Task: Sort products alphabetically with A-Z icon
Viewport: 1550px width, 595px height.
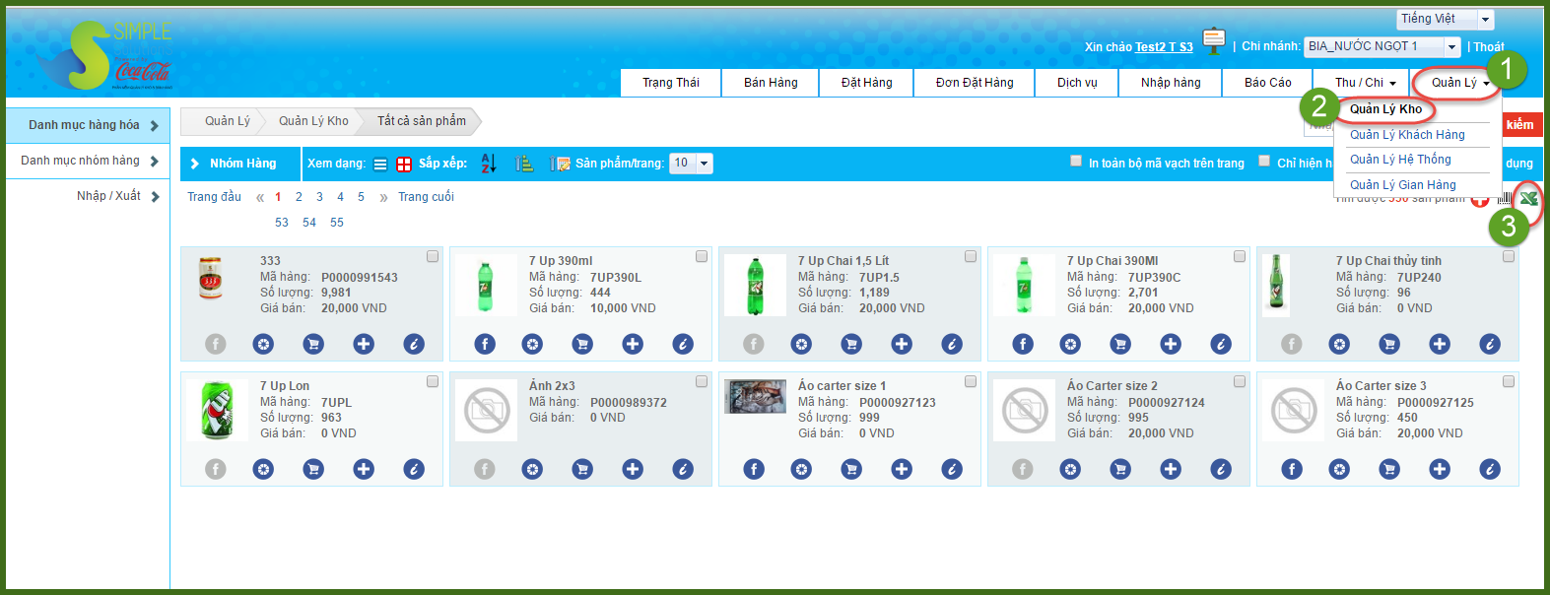Action: click(489, 164)
